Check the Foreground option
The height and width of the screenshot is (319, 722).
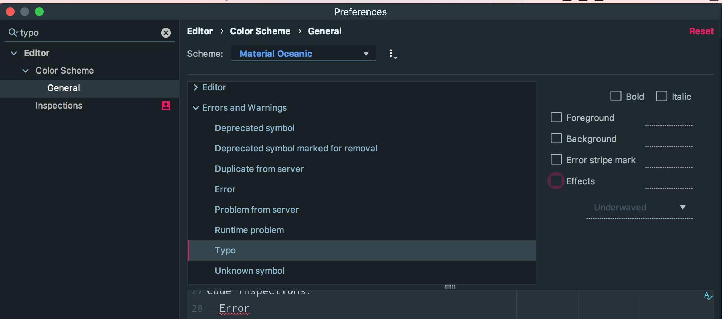556,117
